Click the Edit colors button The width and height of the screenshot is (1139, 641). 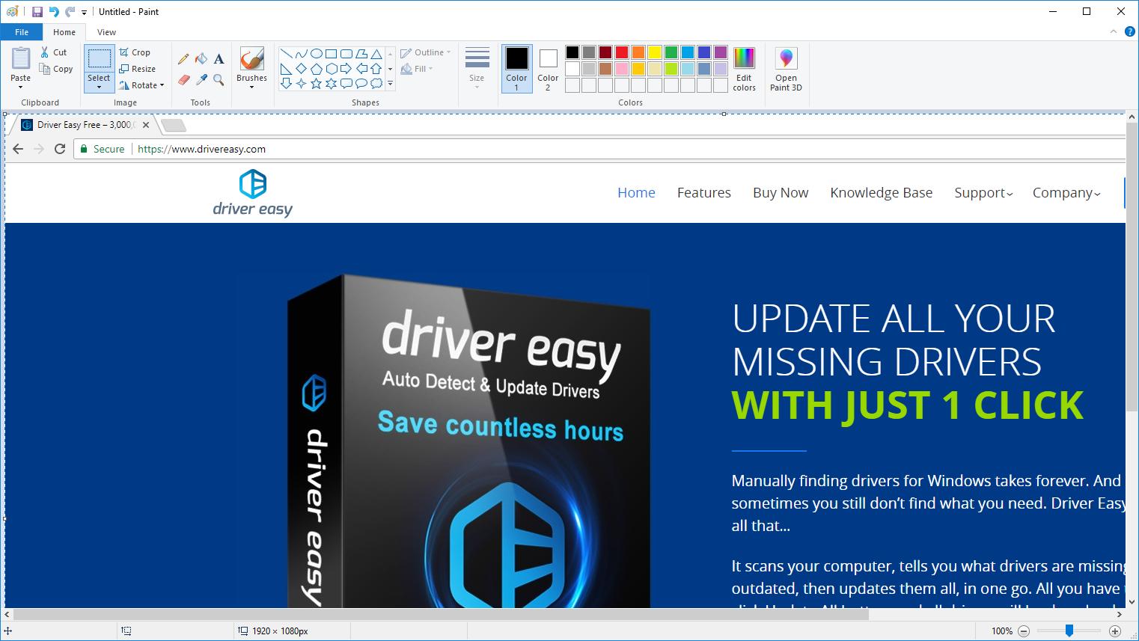(x=744, y=67)
